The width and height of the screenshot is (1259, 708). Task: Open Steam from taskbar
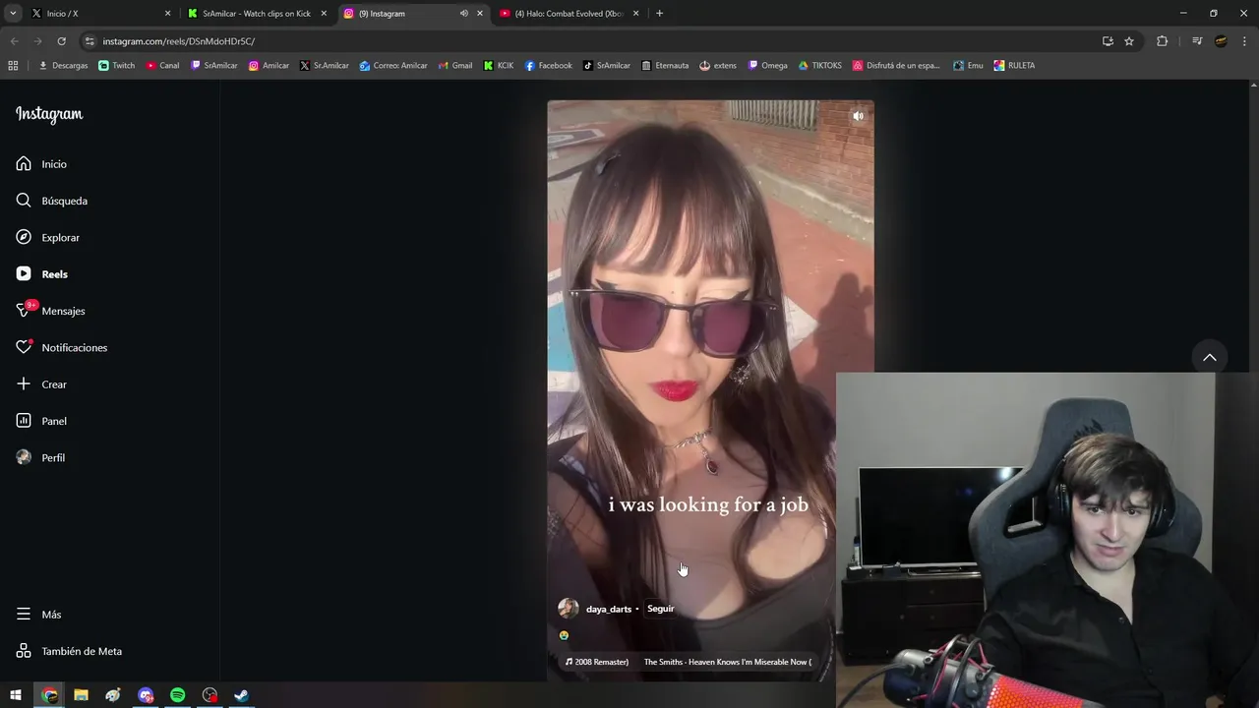point(241,695)
